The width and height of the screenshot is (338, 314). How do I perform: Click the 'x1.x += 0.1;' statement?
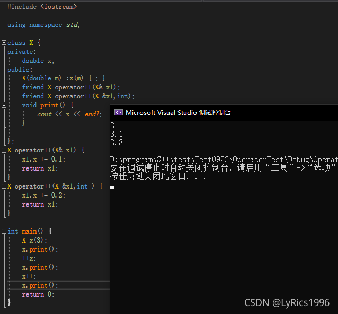coord(43,159)
